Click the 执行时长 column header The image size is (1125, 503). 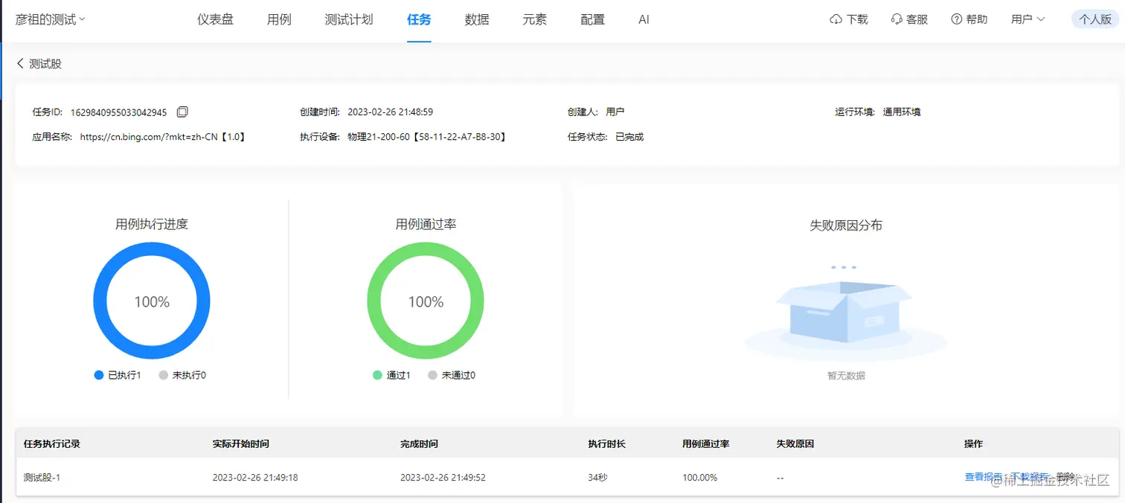pos(607,443)
